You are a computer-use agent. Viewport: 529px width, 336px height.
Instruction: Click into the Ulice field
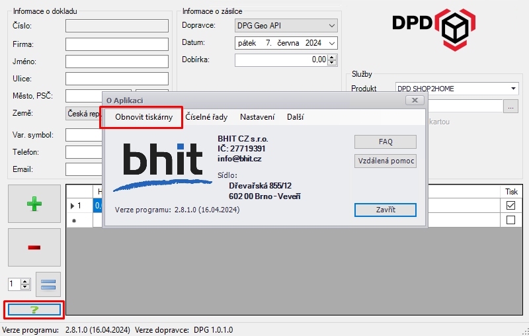117,79
